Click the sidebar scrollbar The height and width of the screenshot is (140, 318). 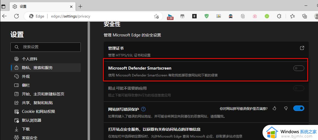(x=89, y=81)
